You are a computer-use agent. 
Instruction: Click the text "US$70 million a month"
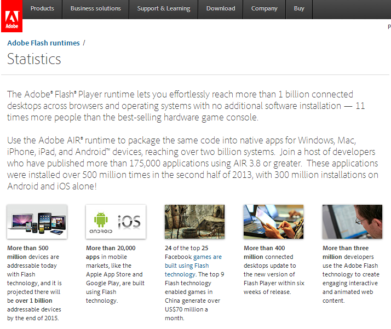pyautogui.click(x=187, y=314)
